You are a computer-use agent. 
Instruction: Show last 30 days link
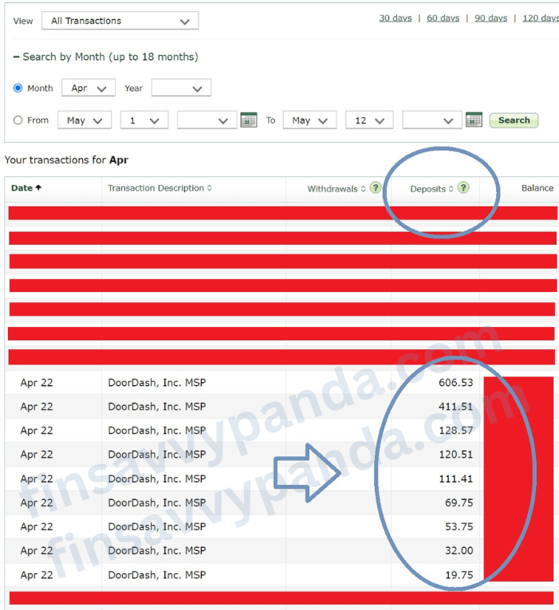[x=396, y=18]
